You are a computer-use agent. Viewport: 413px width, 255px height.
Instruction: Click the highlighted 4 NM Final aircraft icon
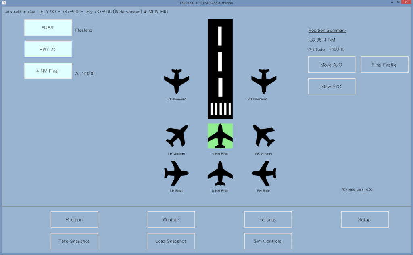click(220, 136)
